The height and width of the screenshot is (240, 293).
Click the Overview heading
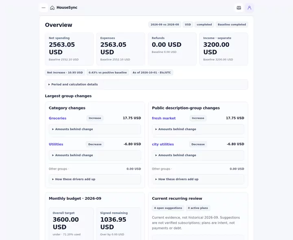(x=59, y=25)
